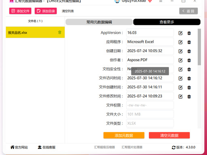Switch to 查看更多 tab
Screen dimensions: 207x155
click(x=167, y=22)
